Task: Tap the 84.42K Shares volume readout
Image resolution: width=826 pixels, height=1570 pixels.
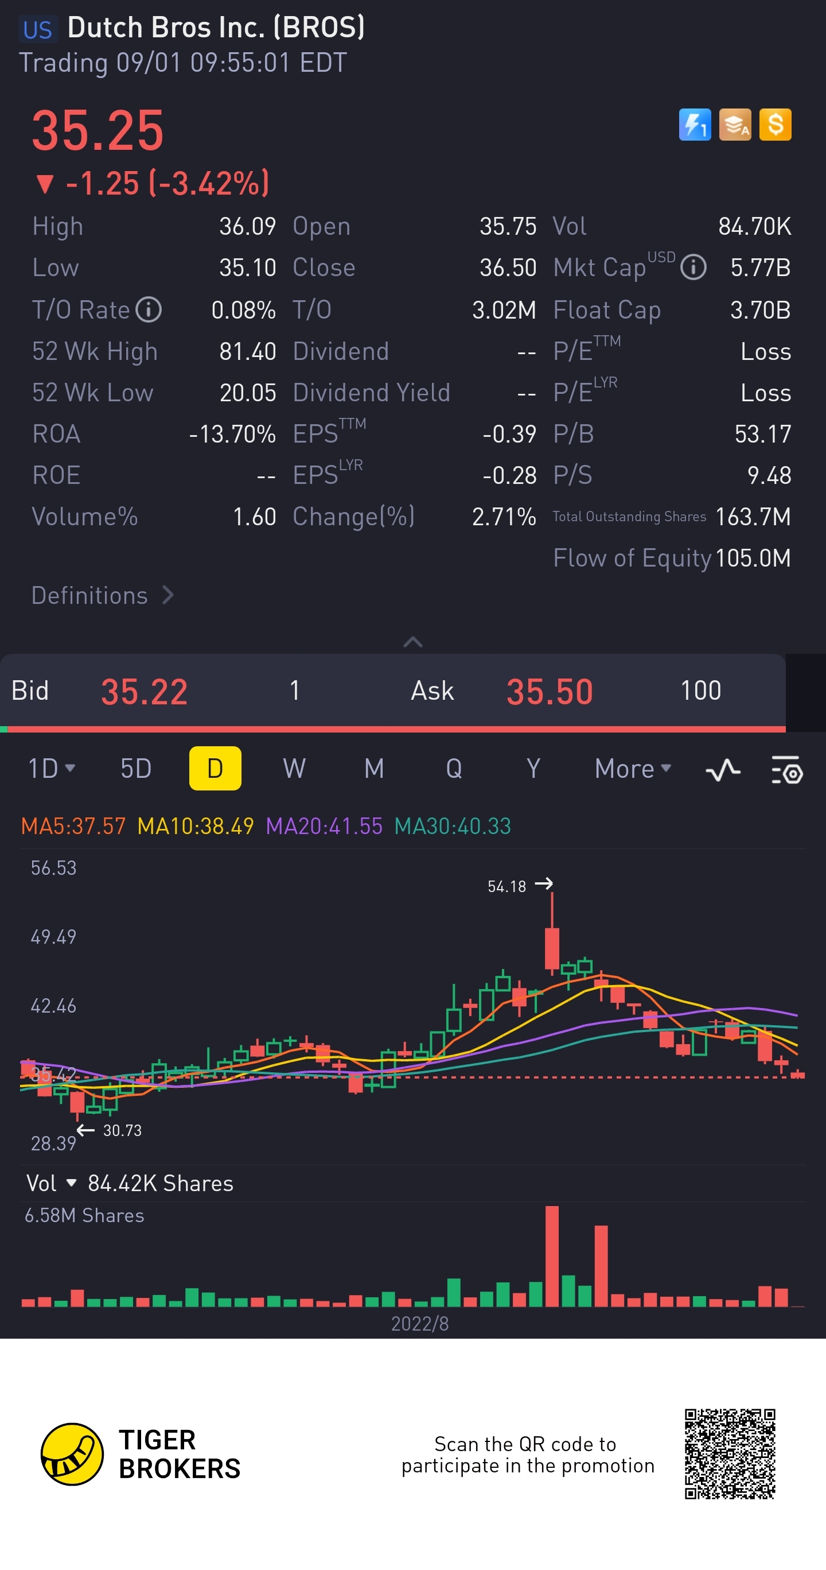Action: (161, 1184)
